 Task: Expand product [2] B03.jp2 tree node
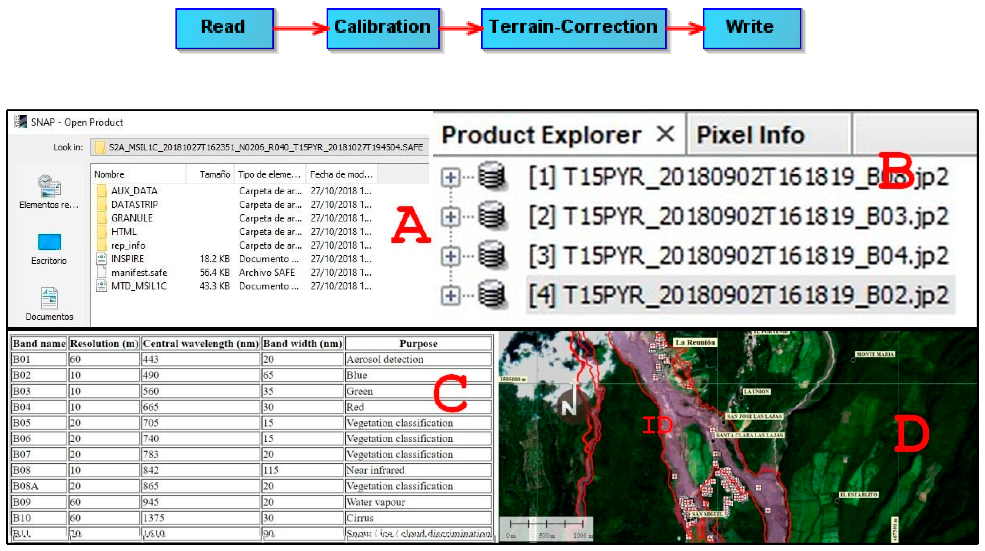[x=450, y=217]
